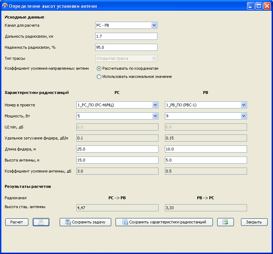The height and width of the screenshot is (254, 273).
Task: Focus the 'Надежность радиосвязи, %' field
Action: (x=126, y=47)
